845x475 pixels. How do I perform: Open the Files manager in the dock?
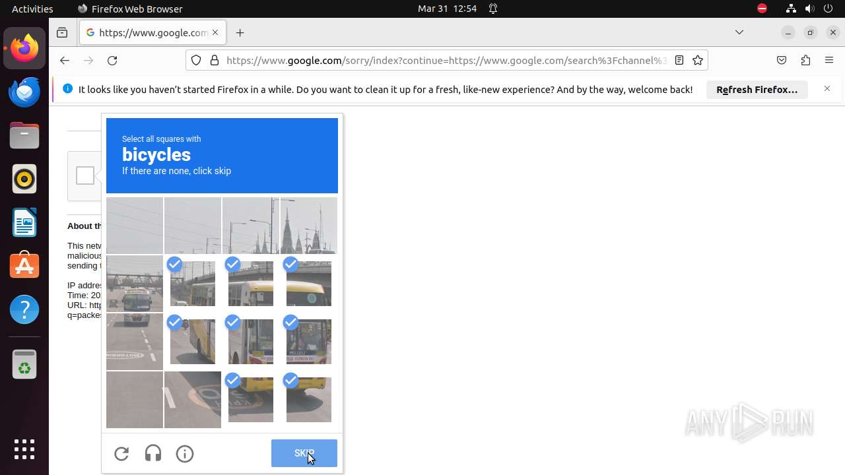click(24, 135)
